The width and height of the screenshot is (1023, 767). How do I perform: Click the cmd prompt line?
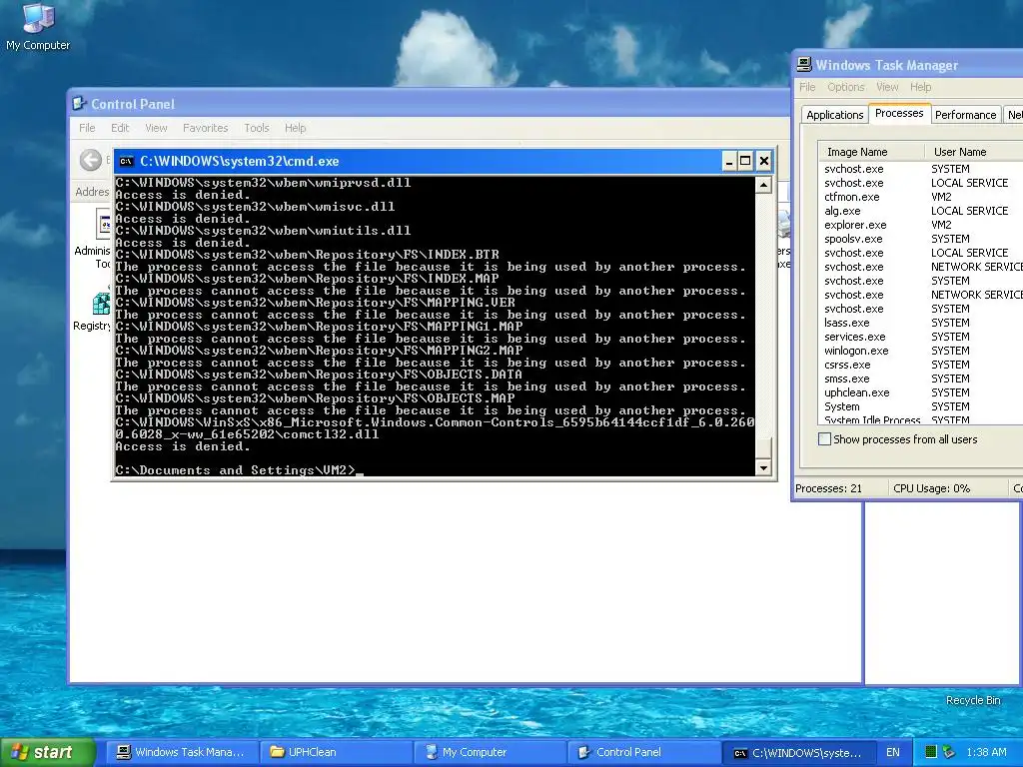point(239,470)
